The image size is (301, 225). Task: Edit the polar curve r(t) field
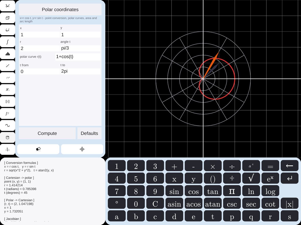click(x=78, y=57)
